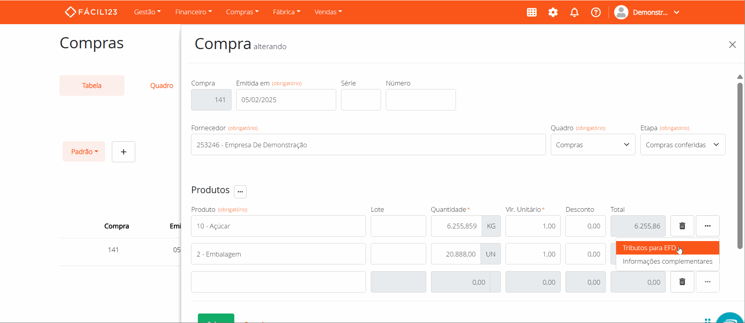
Task: Open options menu next to Produtos heading
Action: (x=240, y=192)
